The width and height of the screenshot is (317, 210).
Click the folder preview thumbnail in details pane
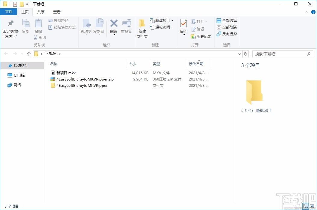pos(254,92)
